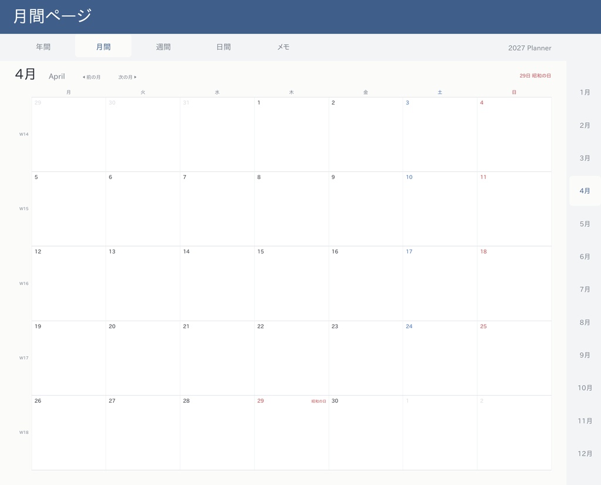Advance to next month with 次の月
The image size is (601, 485).
(127, 77)
